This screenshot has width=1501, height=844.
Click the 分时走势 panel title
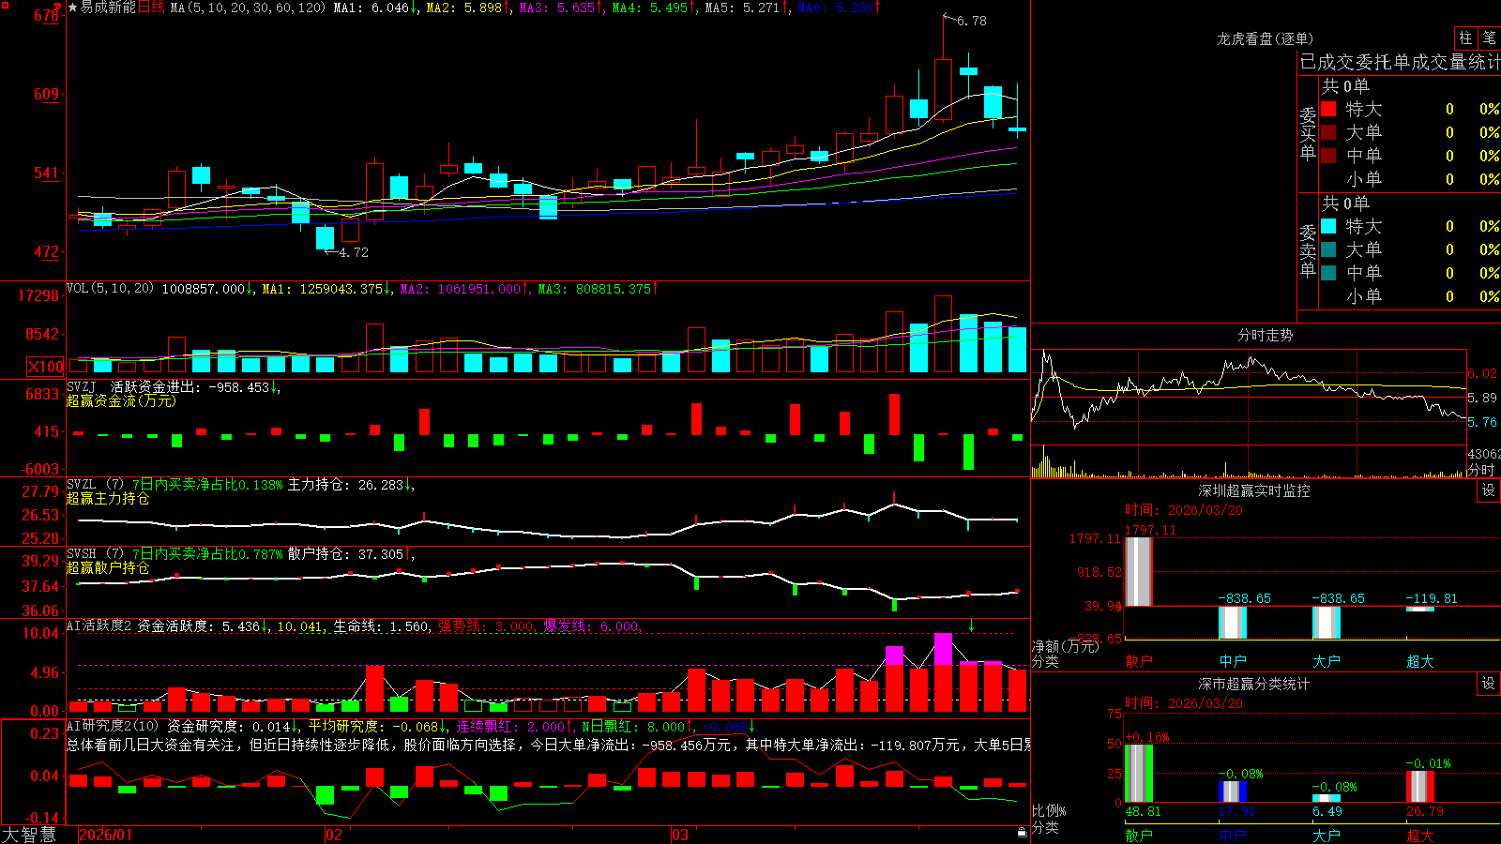click(x=1265, y=335)
